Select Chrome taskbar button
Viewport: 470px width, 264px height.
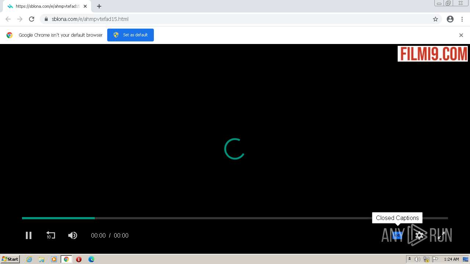(x=66, y=259)
